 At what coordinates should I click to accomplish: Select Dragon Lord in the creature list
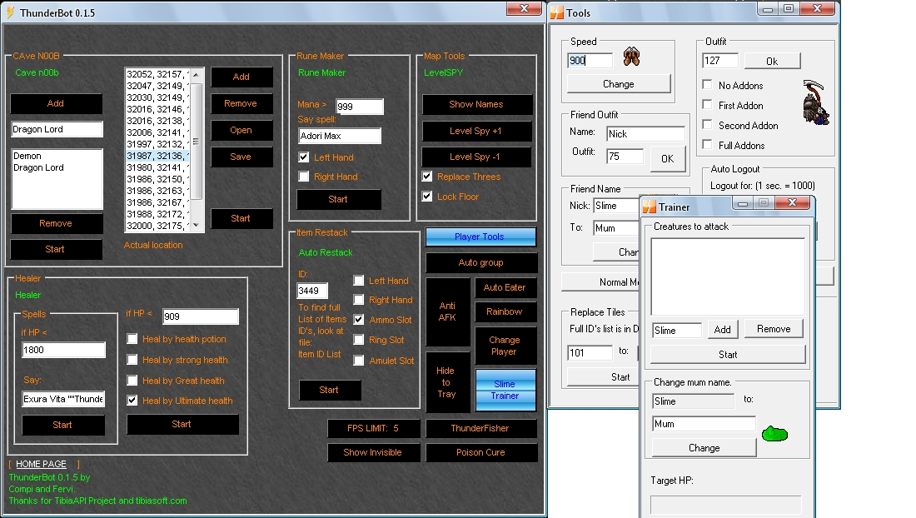coord(38,167)
